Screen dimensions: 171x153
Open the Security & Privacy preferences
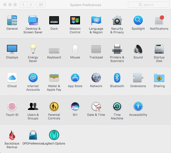click(x=117, y=21)
